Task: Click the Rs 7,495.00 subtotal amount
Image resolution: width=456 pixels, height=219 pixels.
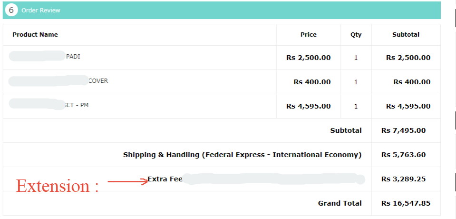Action: coord(403,130)
